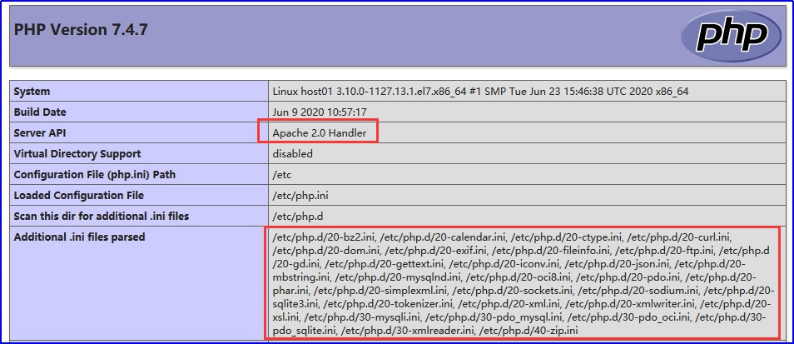This screenshot has height=344, width=794.
Task: Click the 'System' row label
Action: pos(32,92)
